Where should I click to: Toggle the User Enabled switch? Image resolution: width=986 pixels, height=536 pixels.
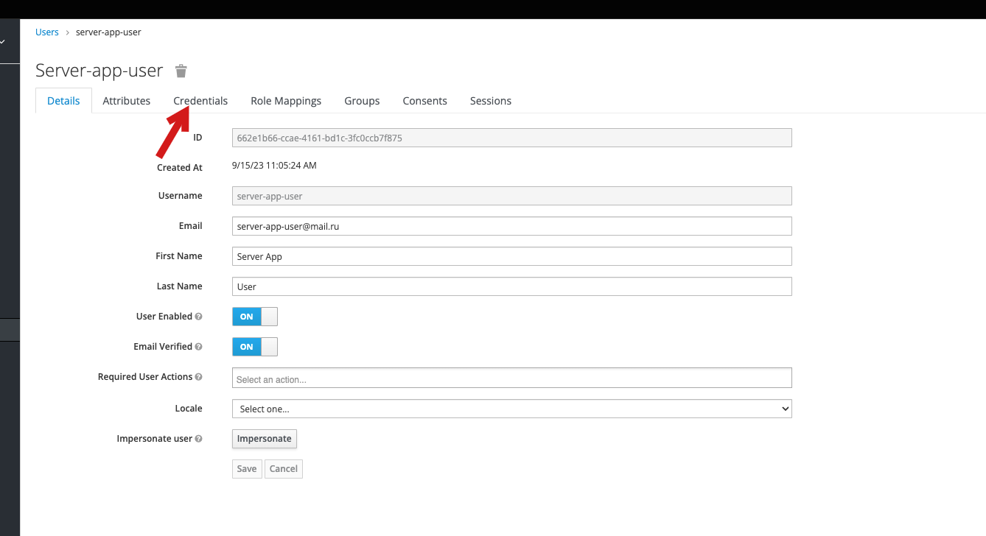coord(254,317)
